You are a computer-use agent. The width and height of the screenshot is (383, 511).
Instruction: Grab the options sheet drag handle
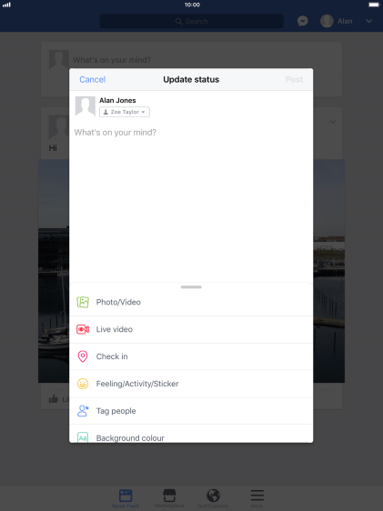[x=191, y=287]
